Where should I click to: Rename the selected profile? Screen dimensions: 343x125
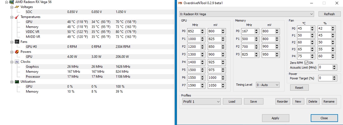pyautogui.click(x=329, y=101)
